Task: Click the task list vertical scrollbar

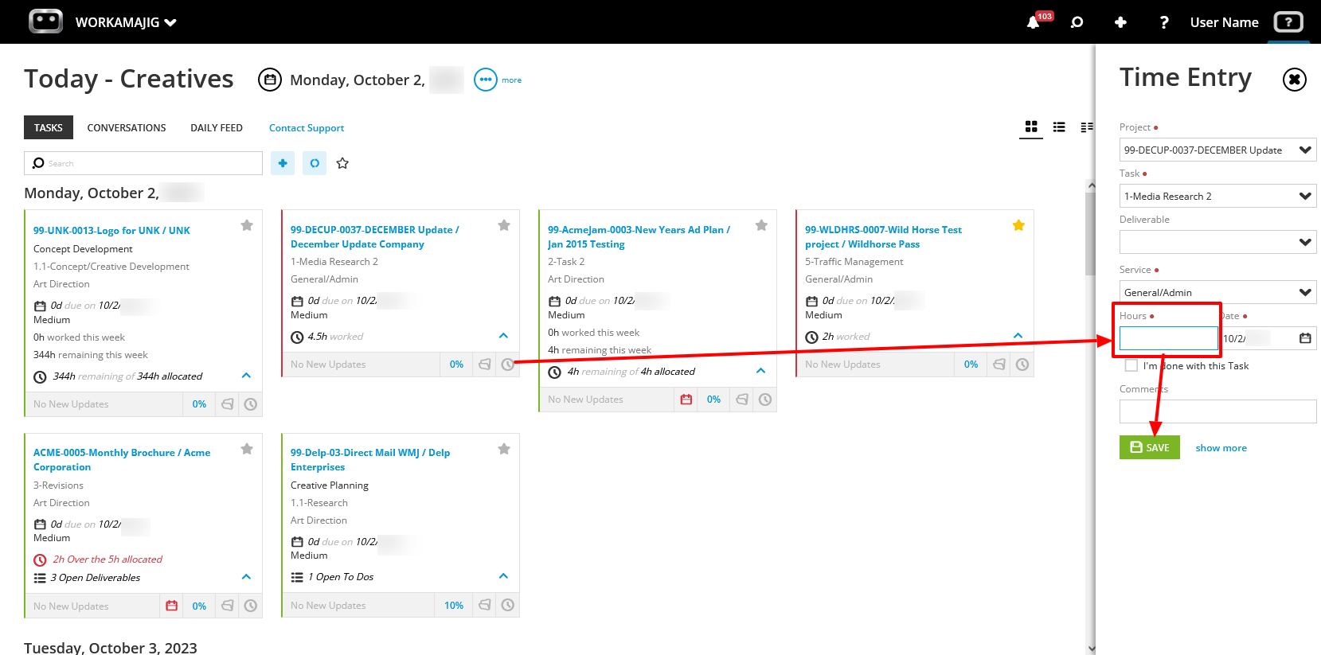Action: pos(1091,233)
